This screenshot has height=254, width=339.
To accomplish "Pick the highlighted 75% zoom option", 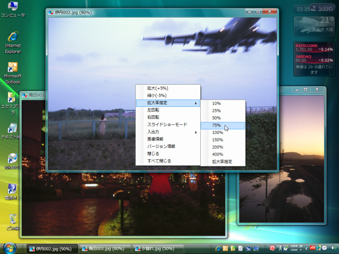I will (x=223, y=125).
